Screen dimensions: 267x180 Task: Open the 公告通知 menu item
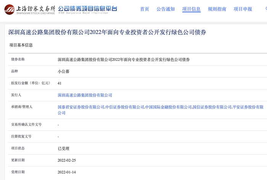pyautogui.click(x=166, y=9)
